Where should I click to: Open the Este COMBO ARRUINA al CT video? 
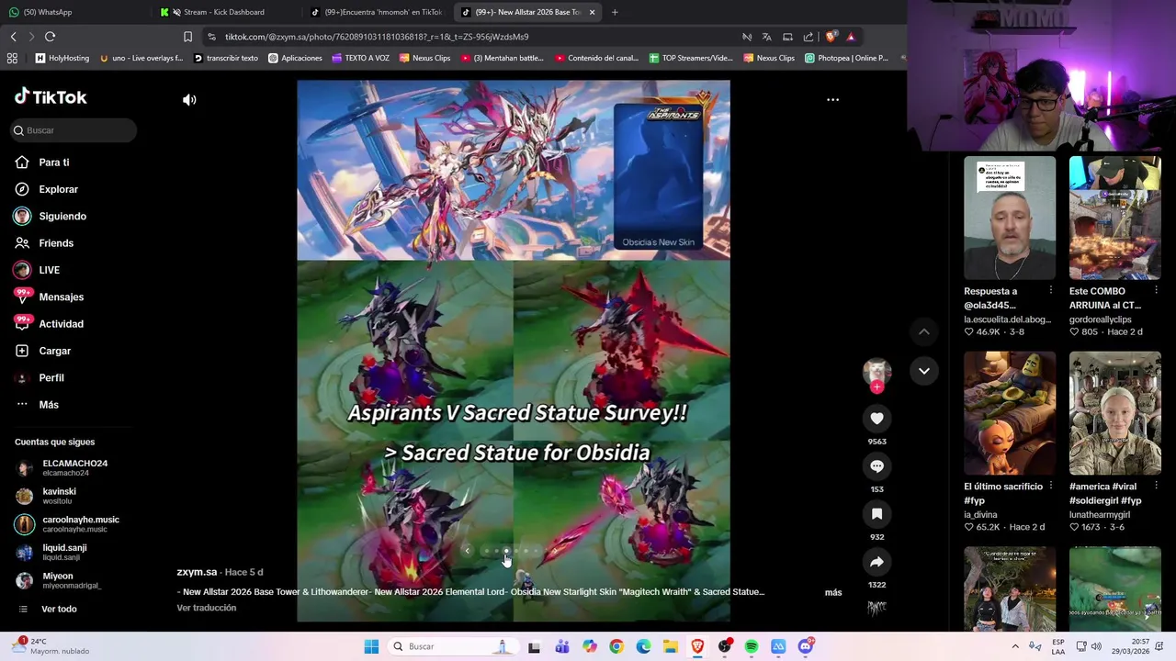[x=1114, y=218]
